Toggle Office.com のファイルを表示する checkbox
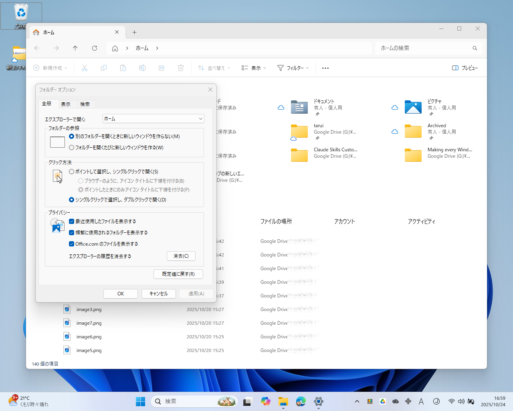This screenshot has height=411, width=513. (72, 244)
